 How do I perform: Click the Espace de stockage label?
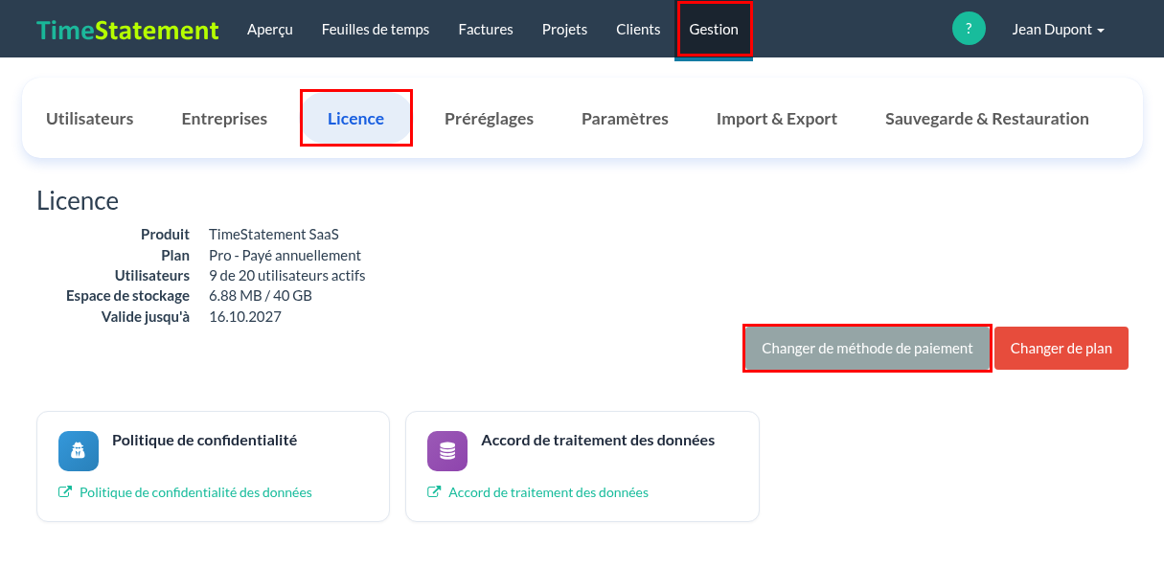point(127,296)
